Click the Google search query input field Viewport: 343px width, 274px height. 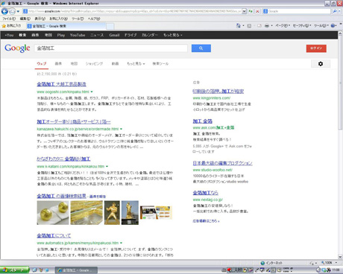(111, 48)
